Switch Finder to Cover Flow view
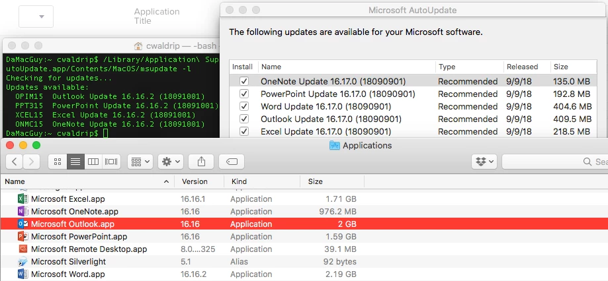Viewport: 608px width, 281px height. tap(111, 162)
